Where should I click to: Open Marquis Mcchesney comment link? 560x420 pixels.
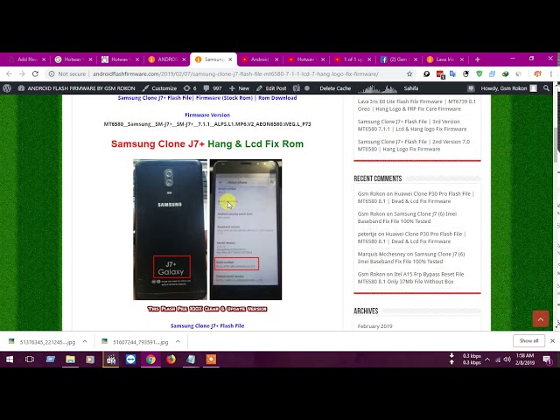pyautogui.click(x=411, y=258)
